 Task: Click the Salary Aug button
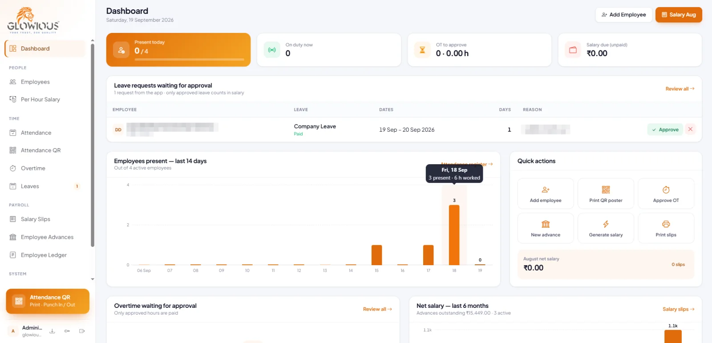[x=679, y=15]
